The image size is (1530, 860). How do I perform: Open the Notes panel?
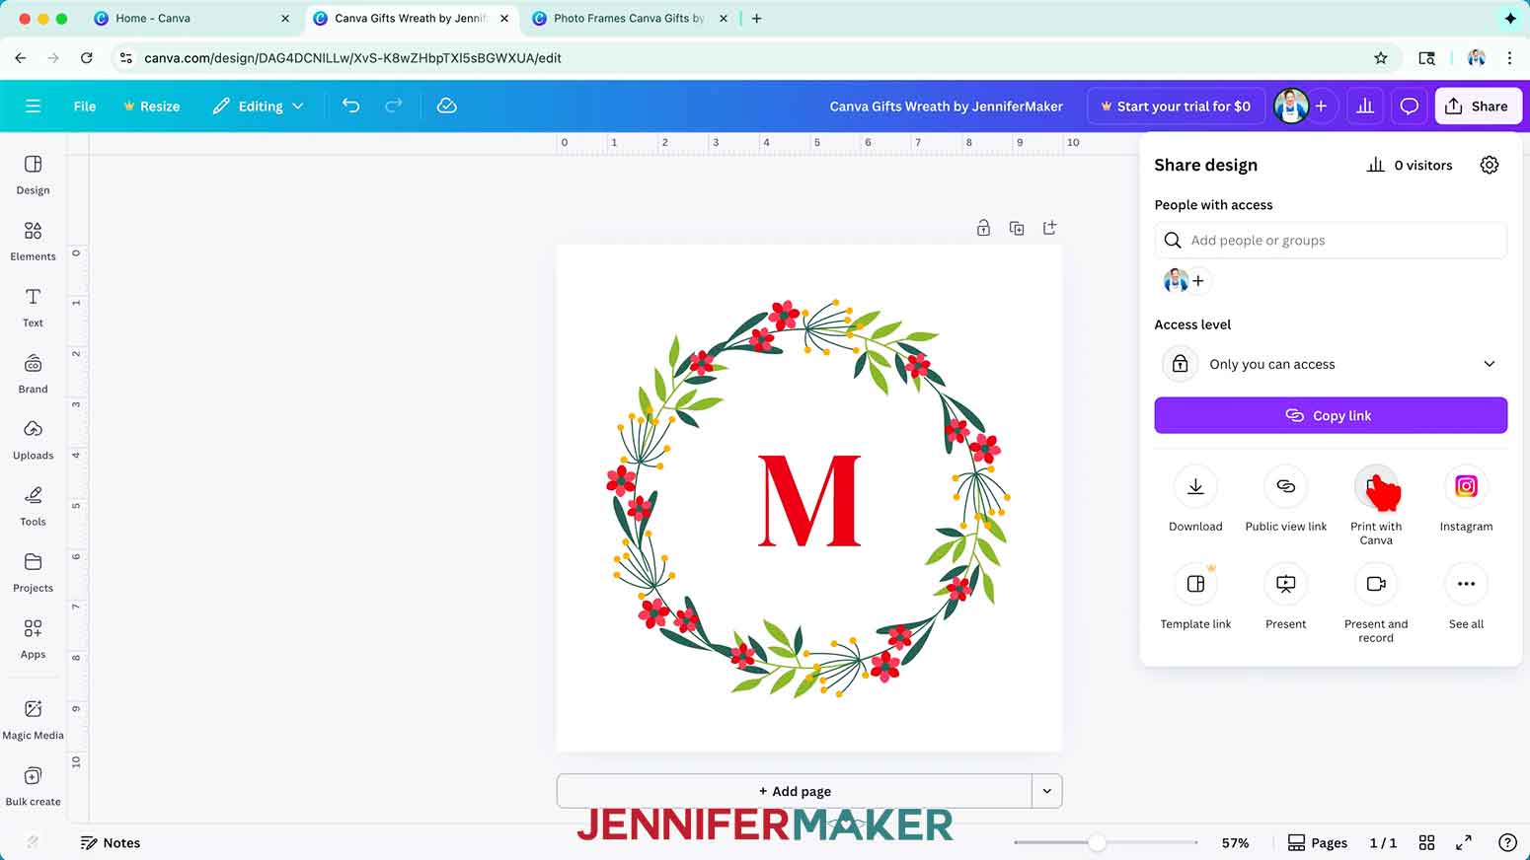(x=111, y=842)
